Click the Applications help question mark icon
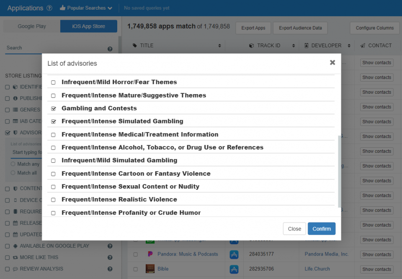Screen dimensions: 402x279 tap(49, 8)
